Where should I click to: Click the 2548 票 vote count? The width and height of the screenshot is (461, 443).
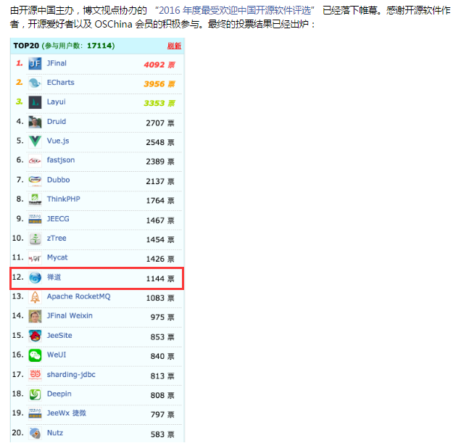click(x=160, y=142)
